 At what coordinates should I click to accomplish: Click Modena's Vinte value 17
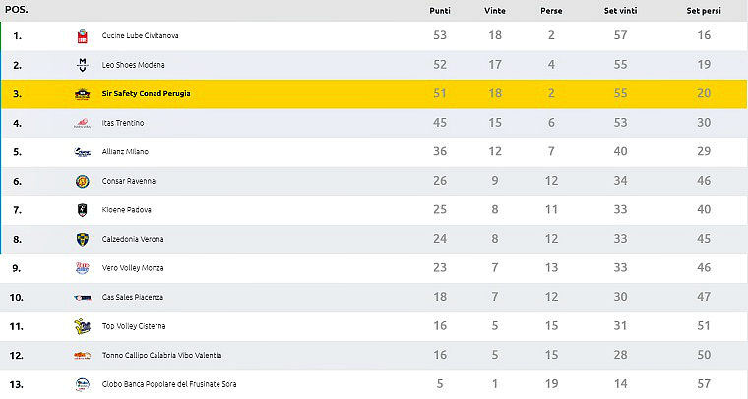point(495,64)
